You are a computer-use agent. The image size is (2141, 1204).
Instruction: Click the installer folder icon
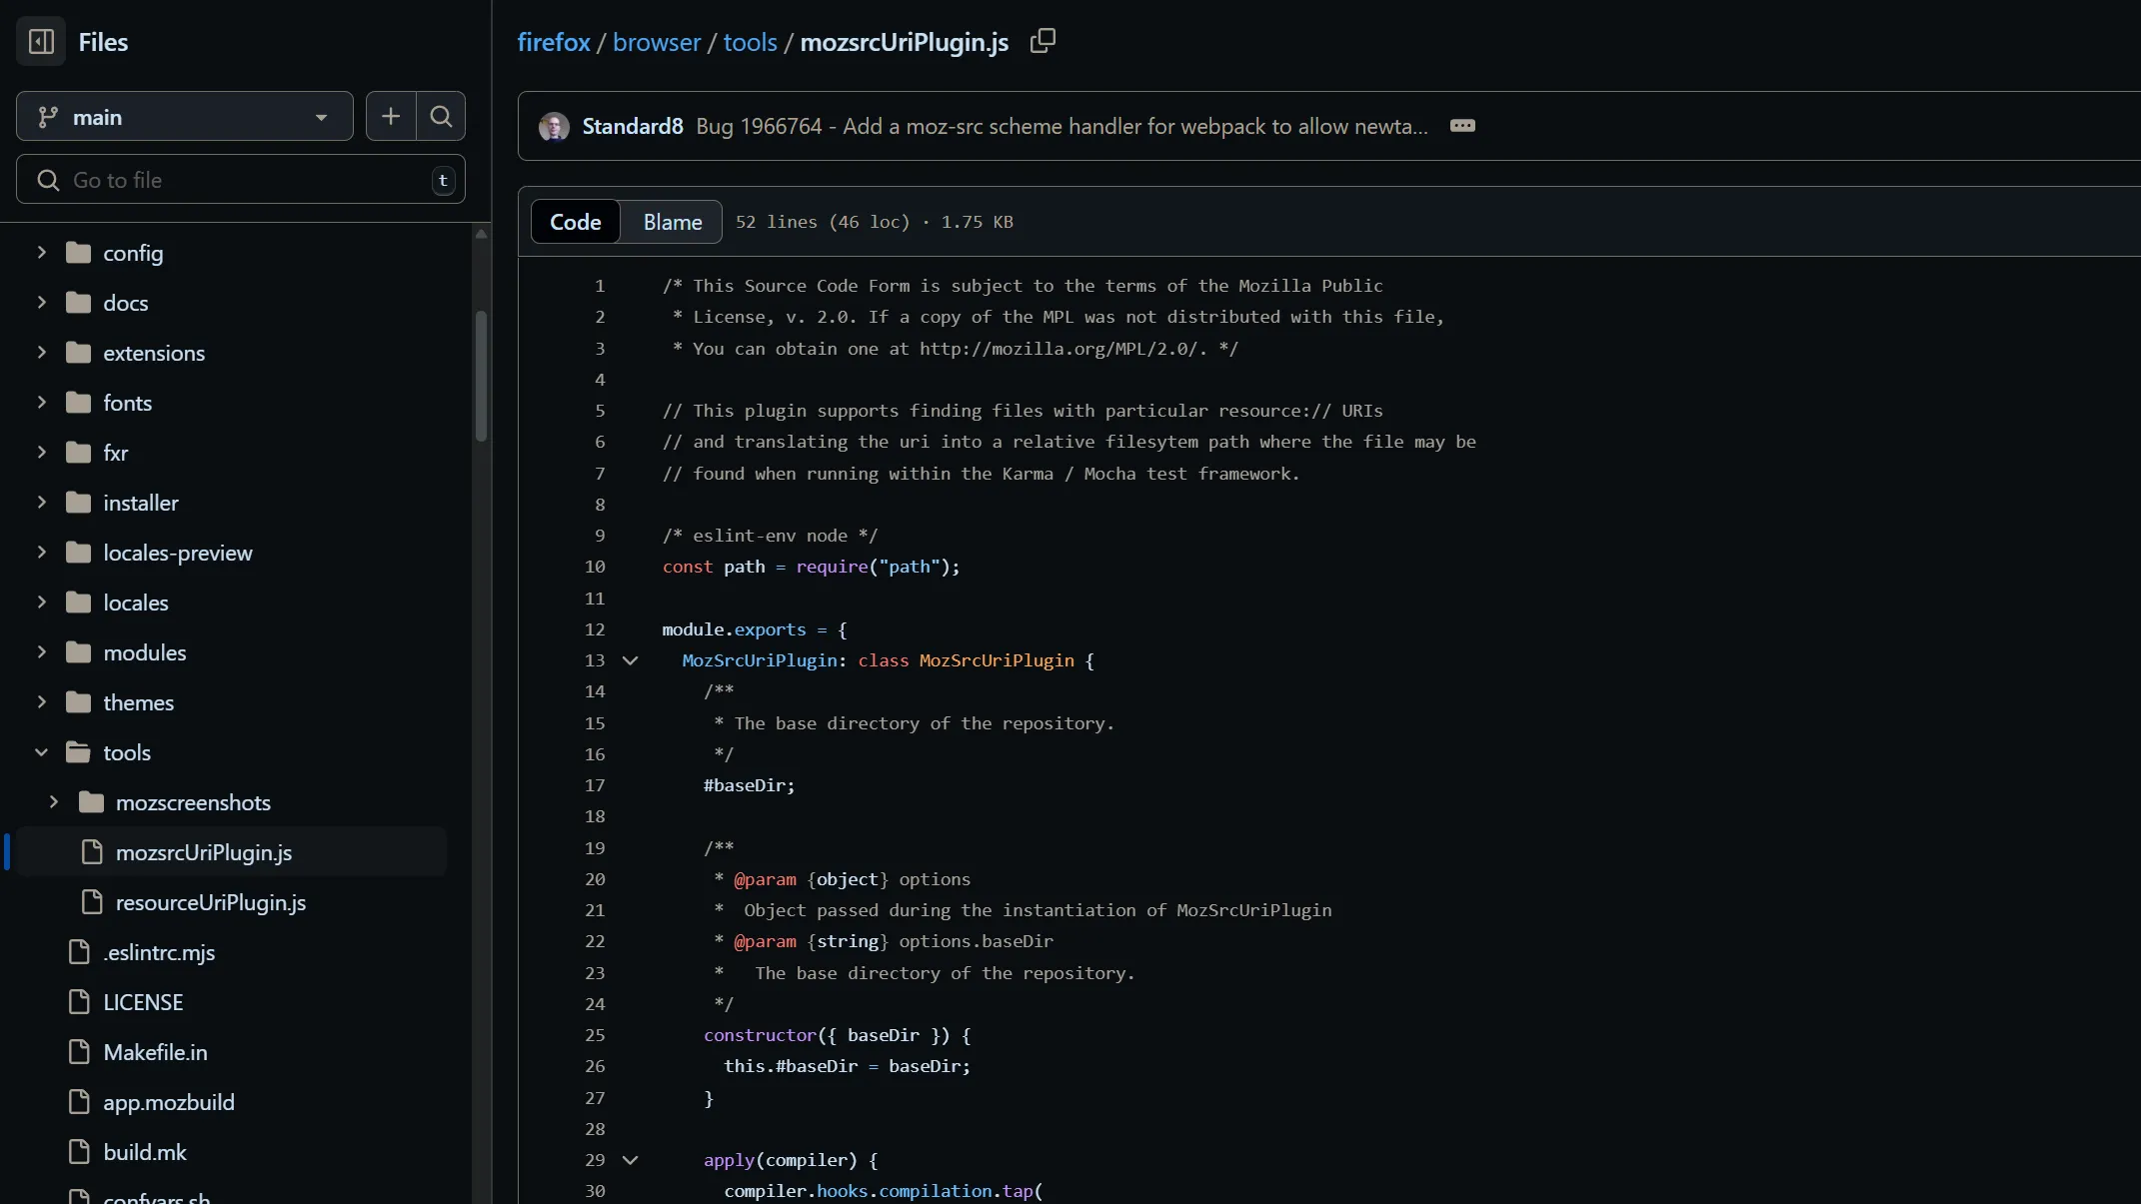[78, 503]
